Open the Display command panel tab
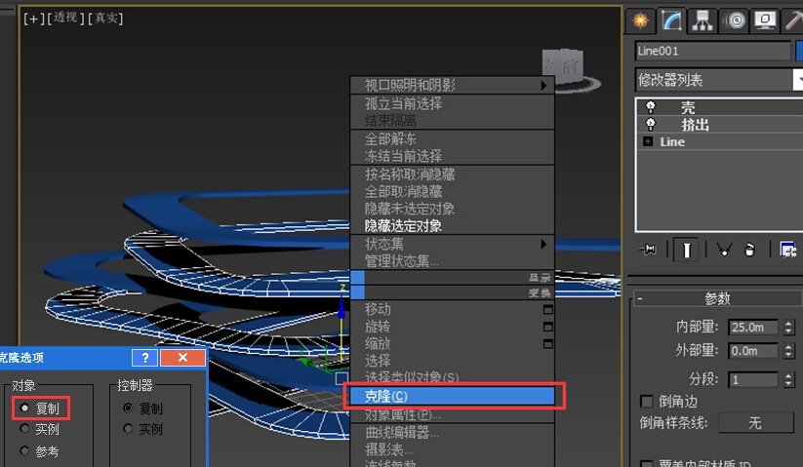The width and height of the screenshot is (803, 467). click(x=765, y=21)
